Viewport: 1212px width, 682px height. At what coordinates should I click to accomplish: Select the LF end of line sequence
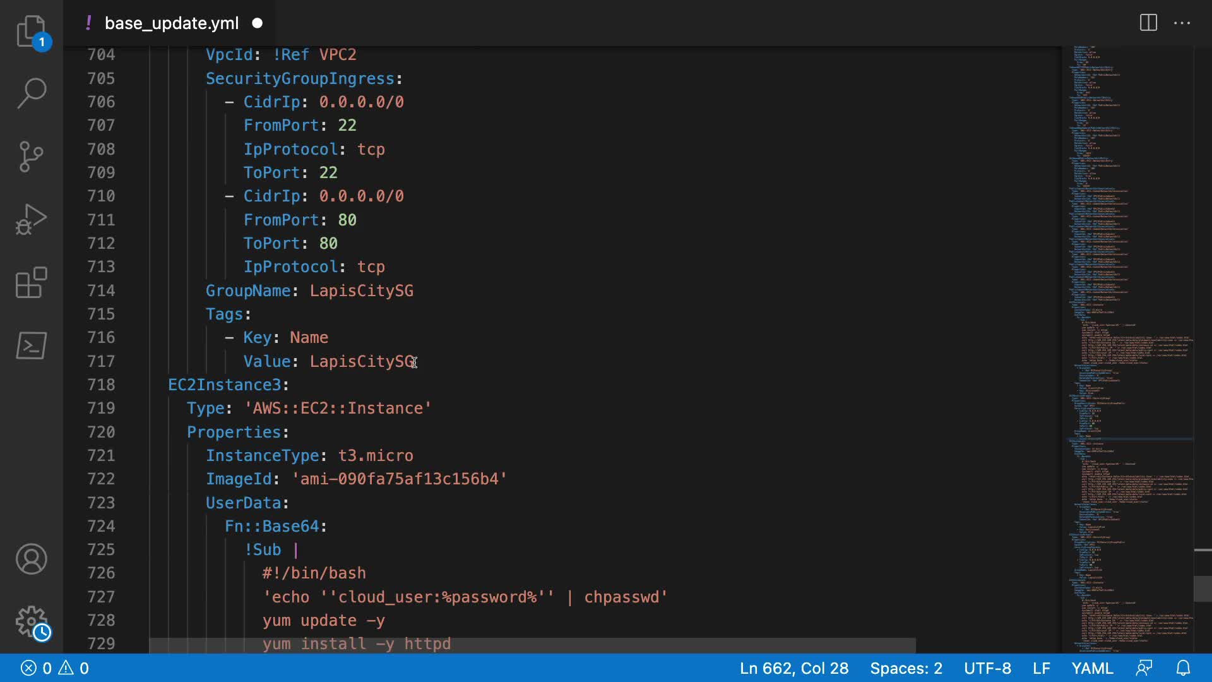coord(1041,668)
